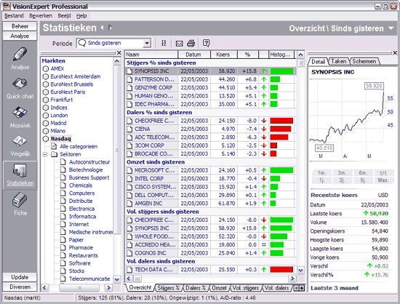Select the INTEL CORP row
Screen dimensions: 400x304
coord(210,178)
